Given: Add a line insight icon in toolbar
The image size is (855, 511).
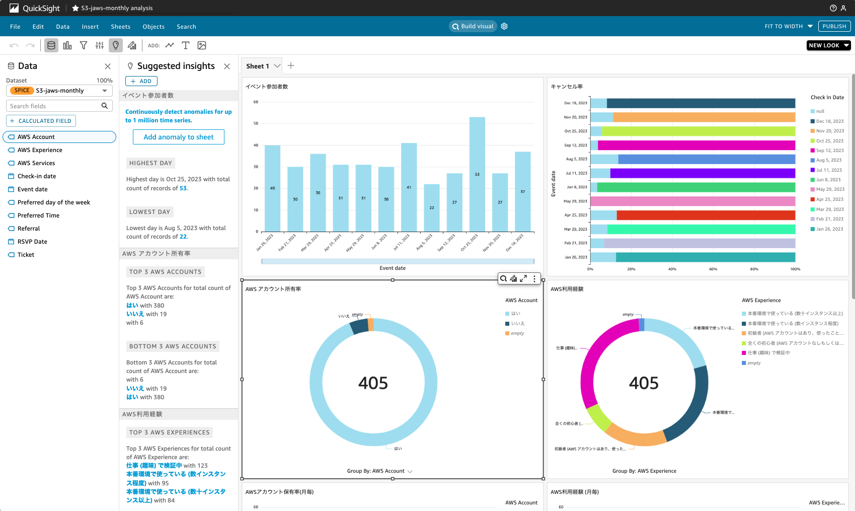Looking at the screenshot, I should pyautogui.click(x=170, y=45).
